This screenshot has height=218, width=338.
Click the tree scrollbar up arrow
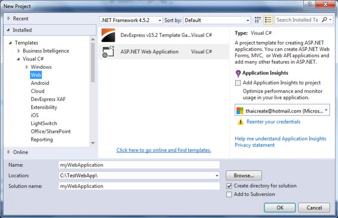93,39
